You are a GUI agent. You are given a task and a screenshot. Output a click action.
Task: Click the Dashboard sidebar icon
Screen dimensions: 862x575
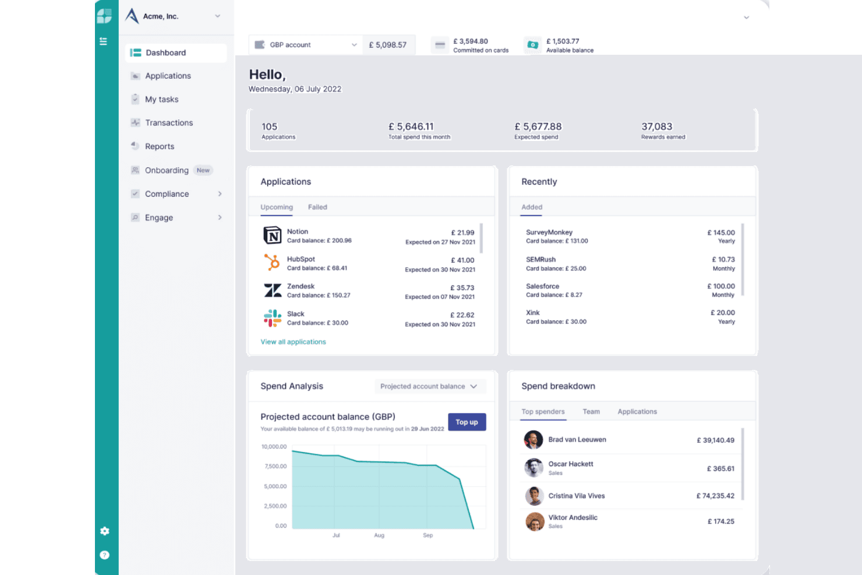136,52
